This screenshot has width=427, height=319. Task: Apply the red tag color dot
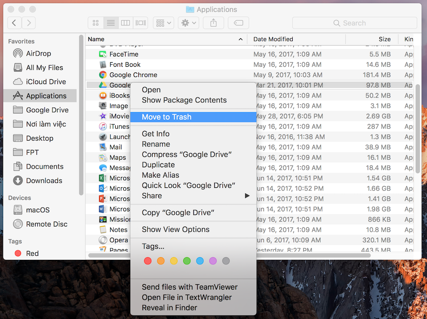coord(148,261)
